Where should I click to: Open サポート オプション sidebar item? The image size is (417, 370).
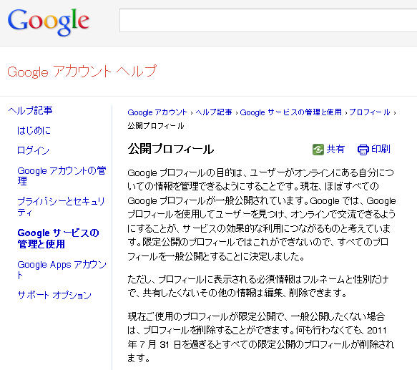[54, 295]
